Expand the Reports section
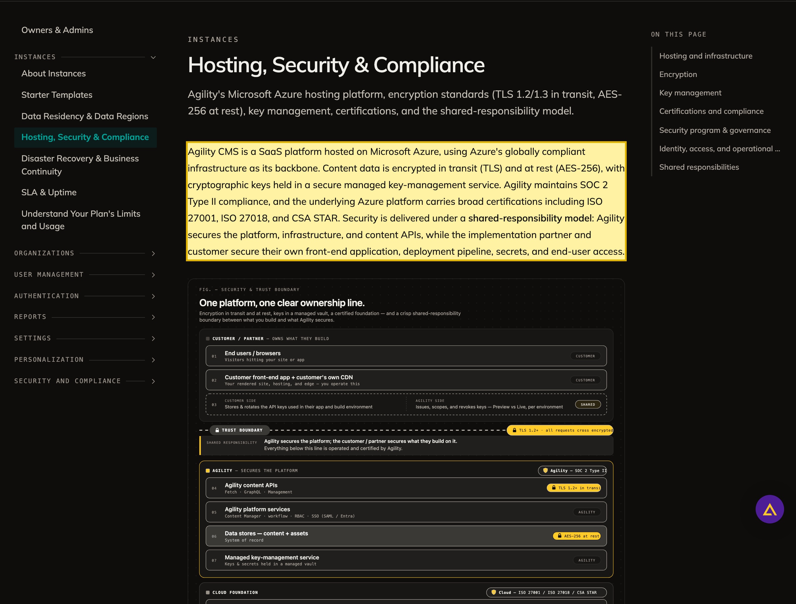 [x=153, y=317]
